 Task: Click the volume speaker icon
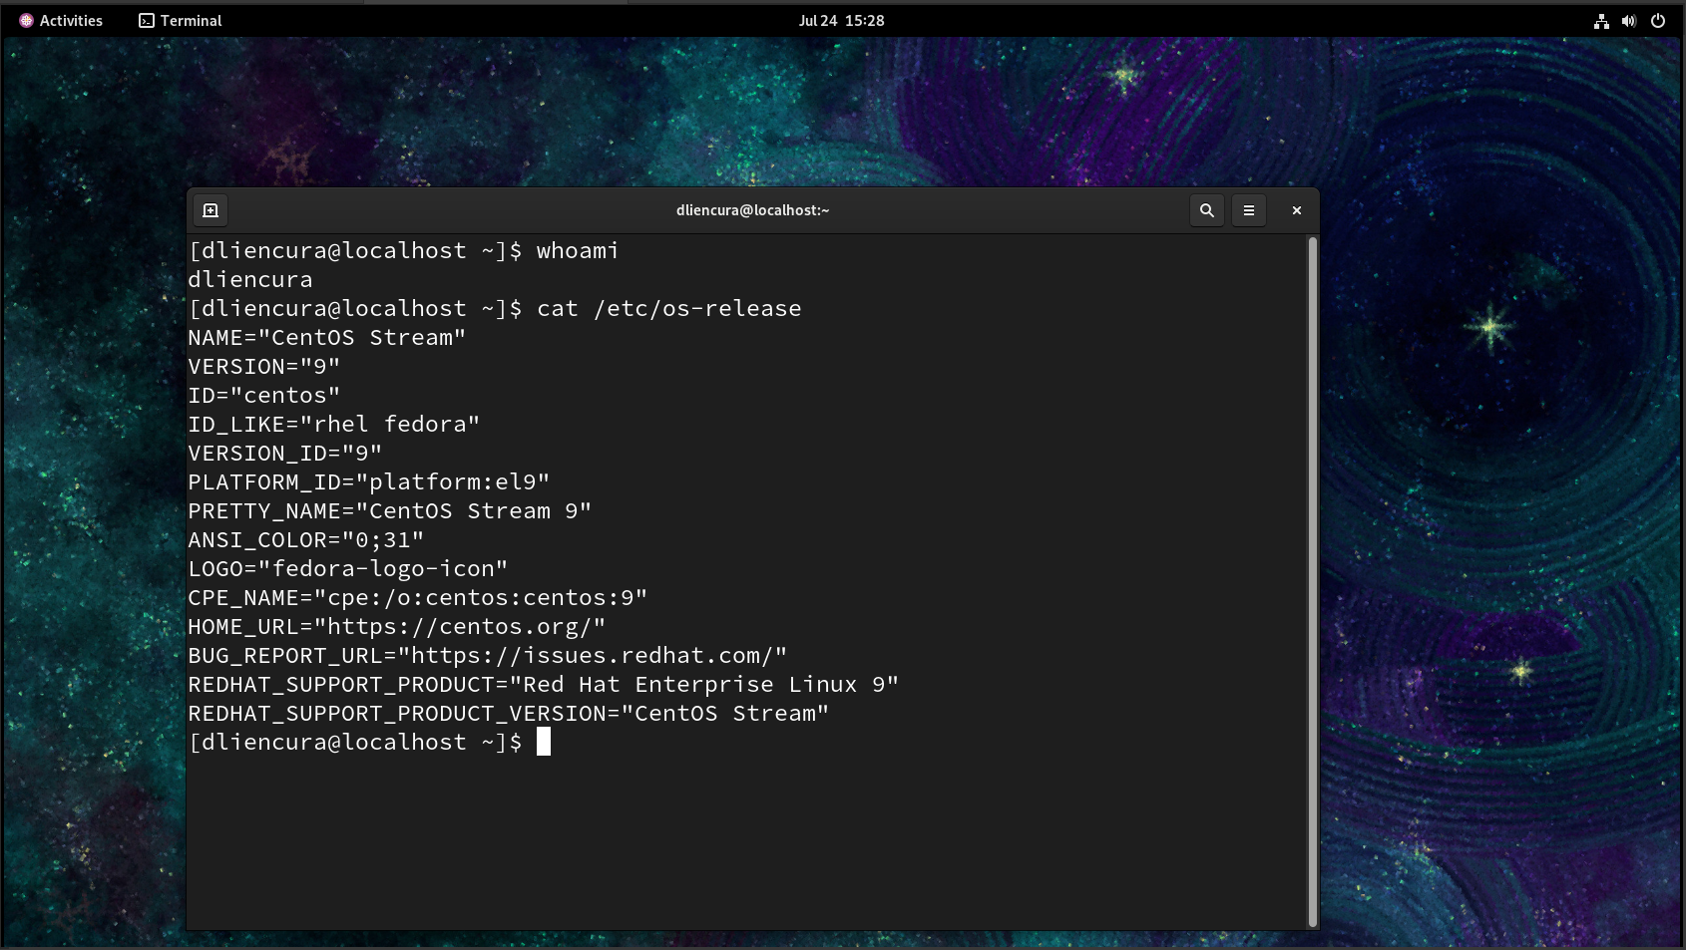click(x=1629, y=21)
